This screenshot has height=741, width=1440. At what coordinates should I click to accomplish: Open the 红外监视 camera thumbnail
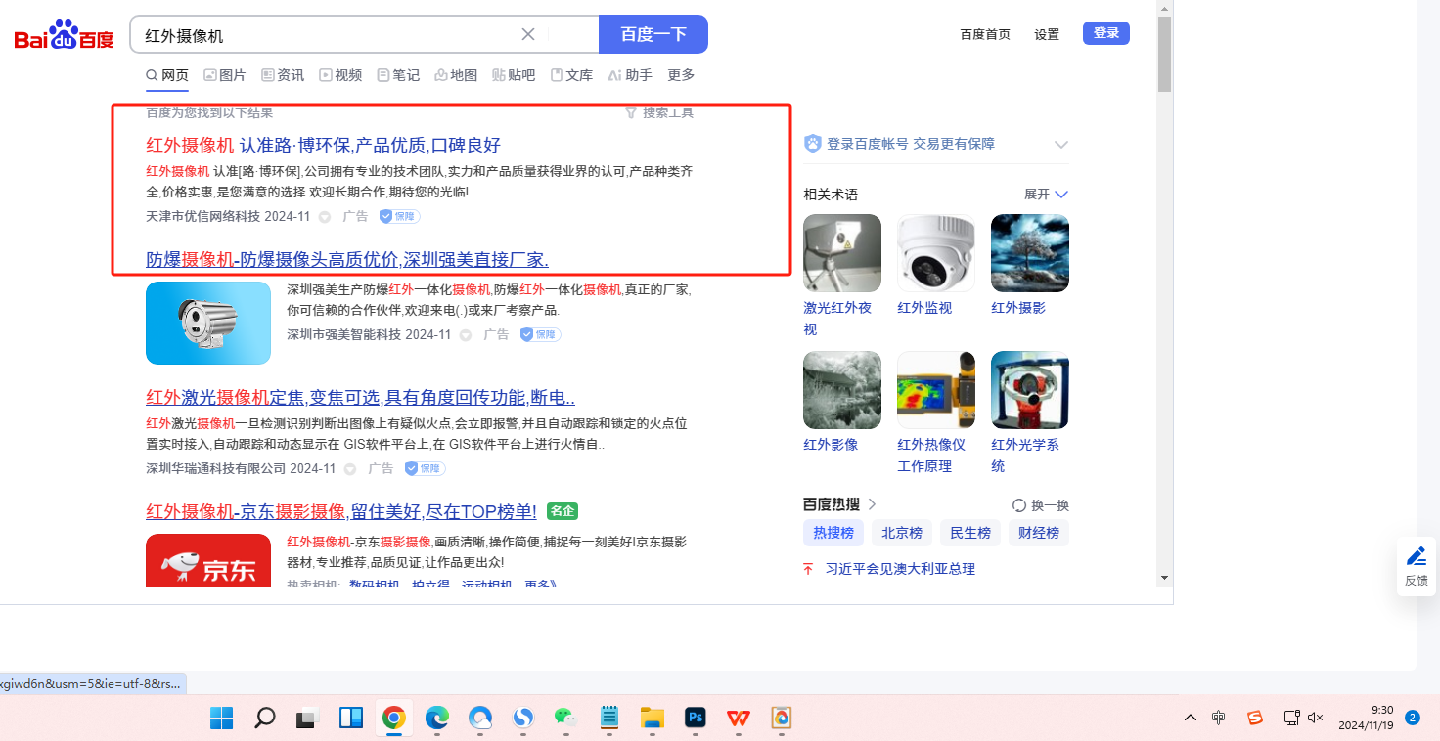pos(936,253)
